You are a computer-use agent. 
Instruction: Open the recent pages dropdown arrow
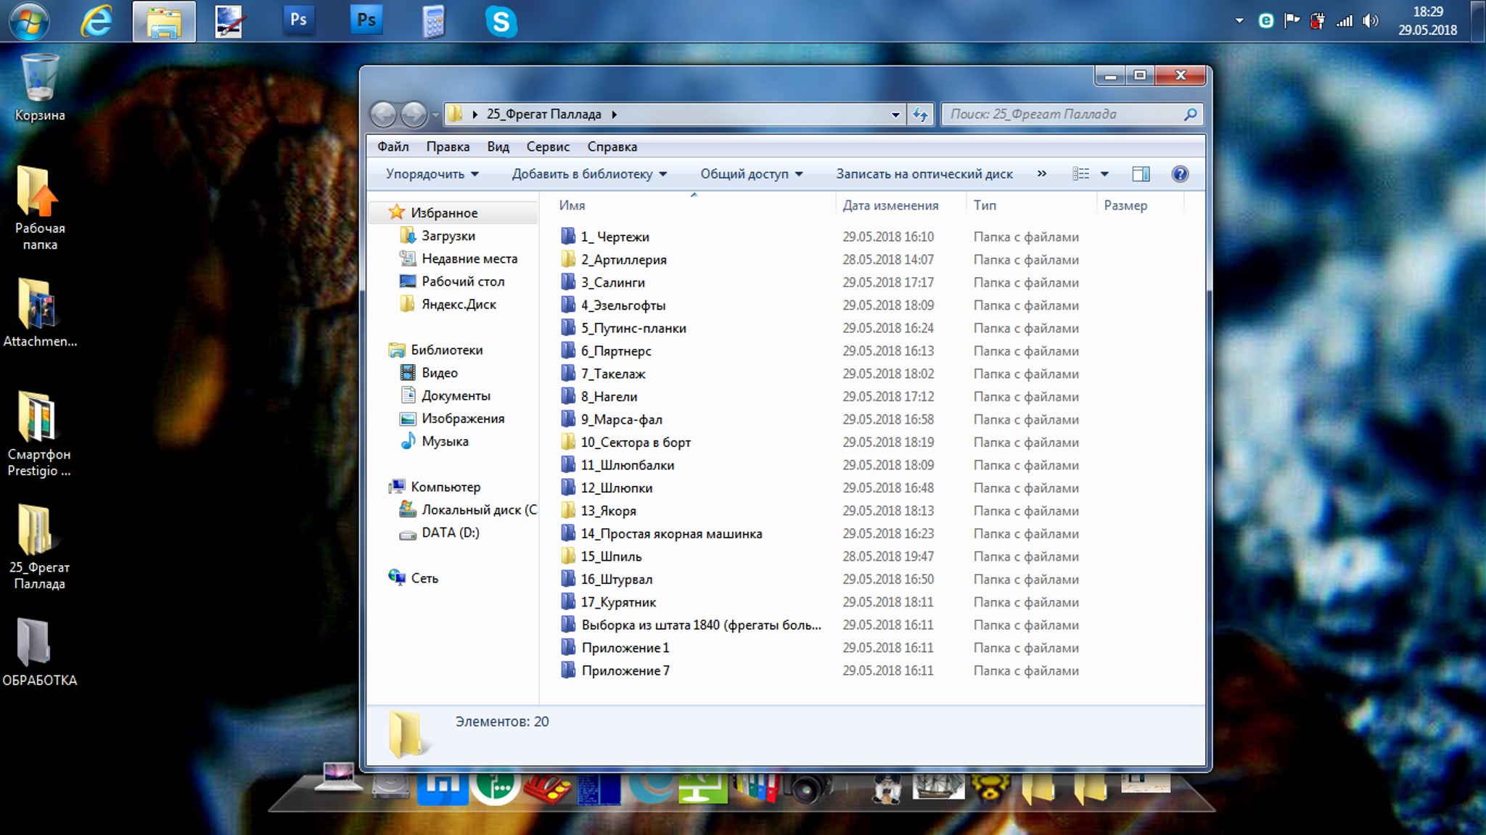click(x=435, y=115)
